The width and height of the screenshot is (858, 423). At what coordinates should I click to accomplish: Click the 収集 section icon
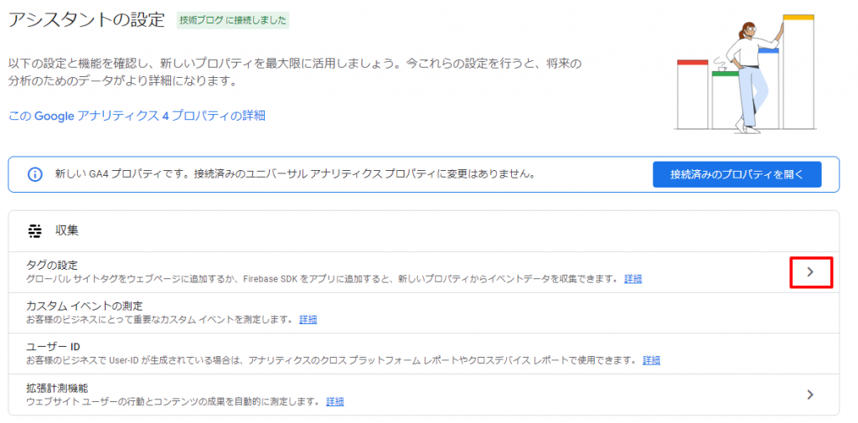pyautogui.click(x=34, y=231)
